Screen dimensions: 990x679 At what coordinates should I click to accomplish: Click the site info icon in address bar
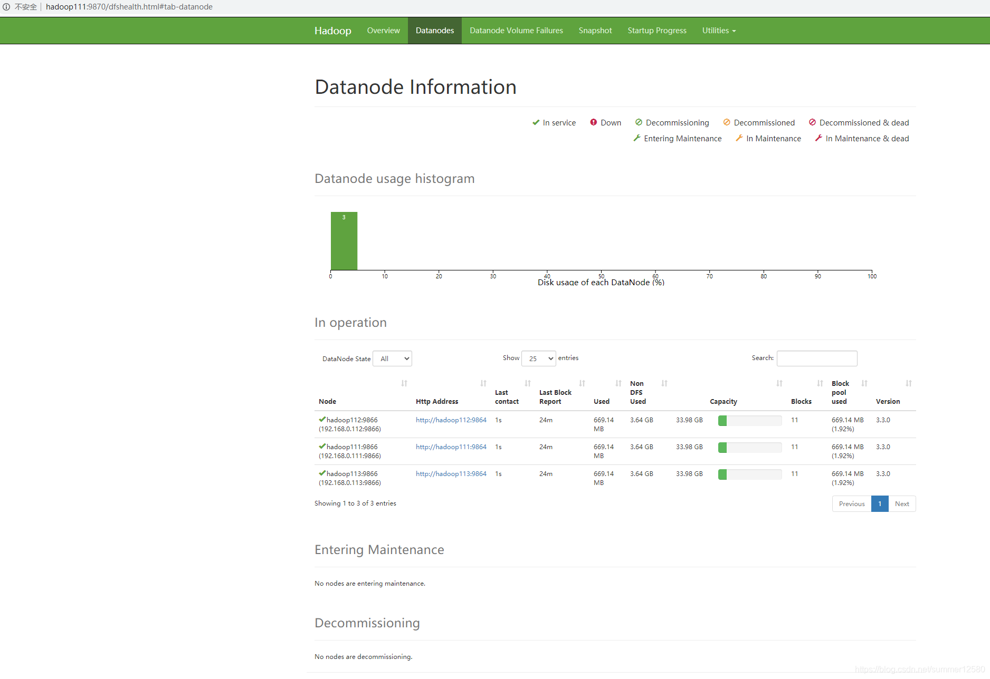click(6, 7)
